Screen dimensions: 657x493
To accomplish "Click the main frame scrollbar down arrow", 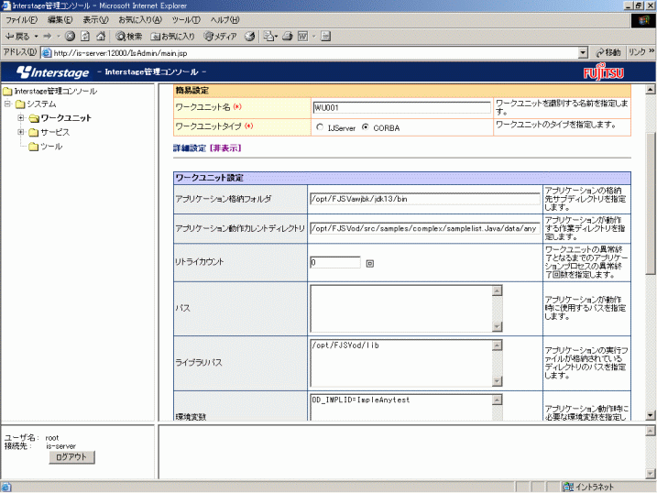I will [650, 415].
